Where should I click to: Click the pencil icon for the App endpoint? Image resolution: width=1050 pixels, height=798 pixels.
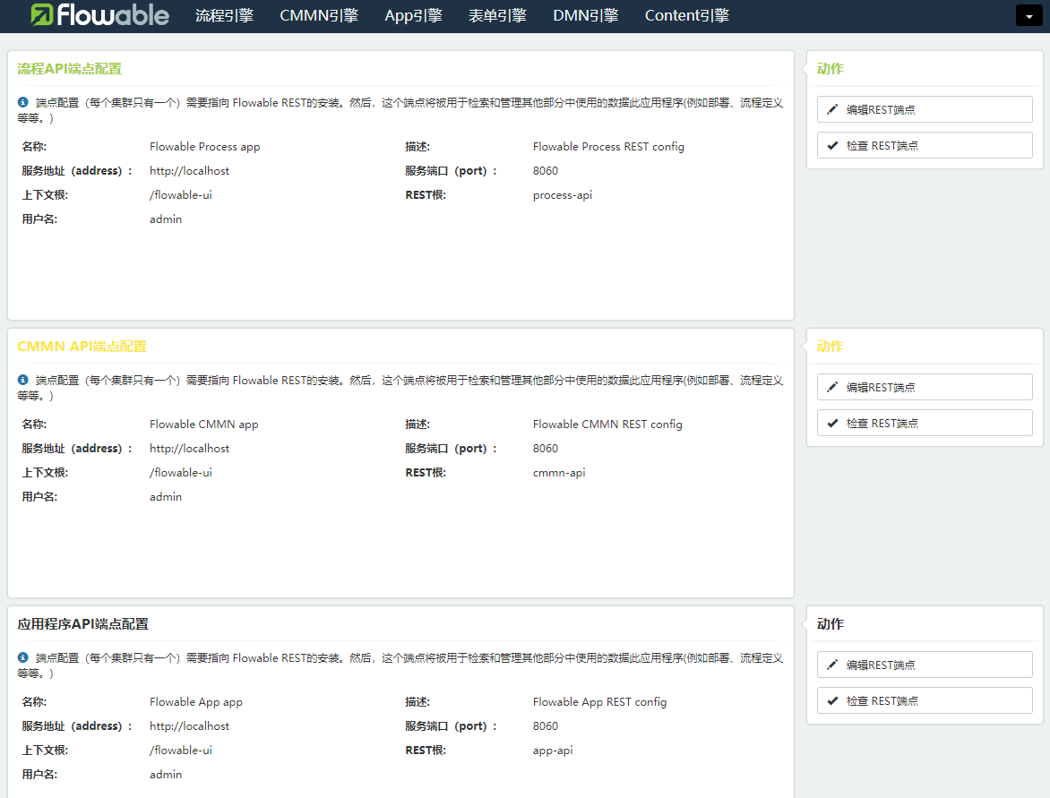(x=832, y=665)
